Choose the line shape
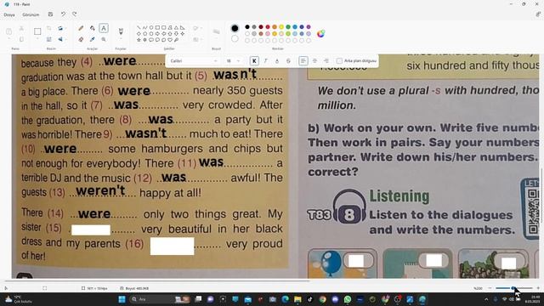Viewport: 544px width, 306px height. click(x=139, y=27)
